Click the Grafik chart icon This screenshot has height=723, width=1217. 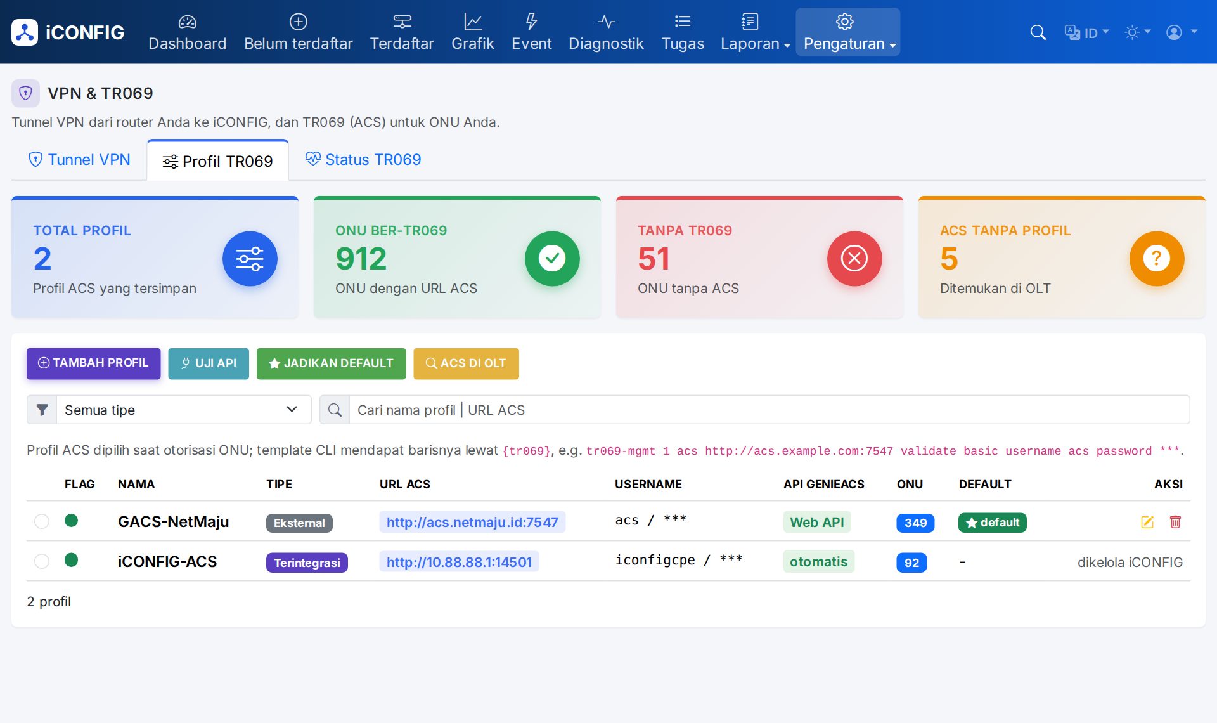click(x=472, y=22)
